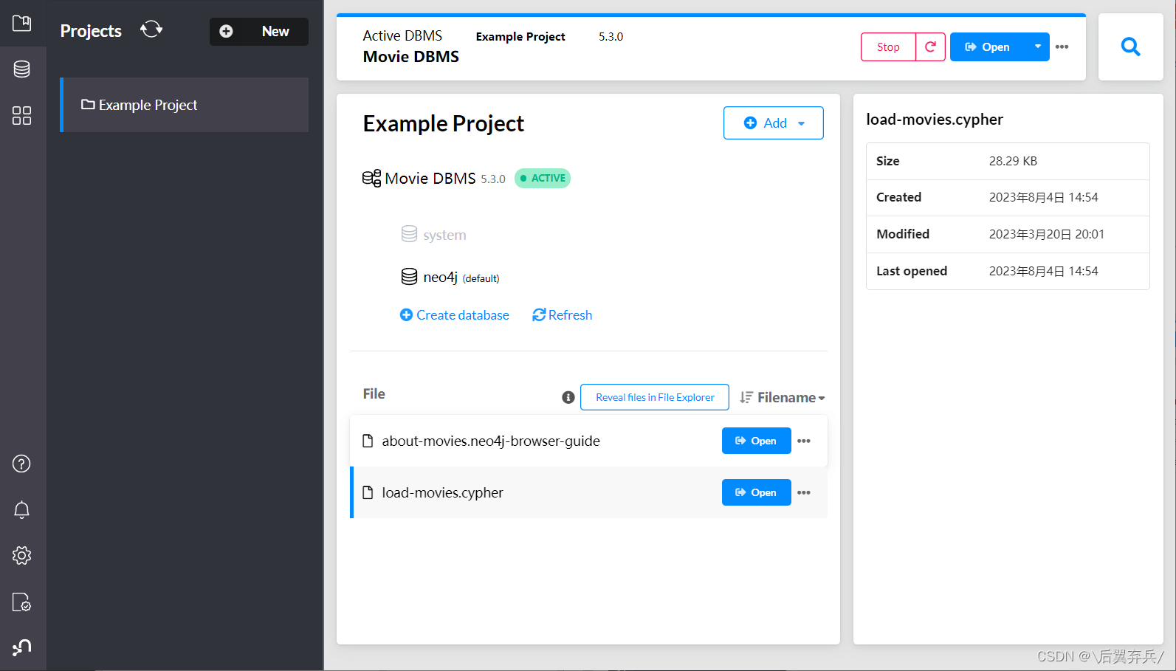Click the Neo4j about icon in sidebar
The width and height of the screenshot is (1176, 671).
(22, 647)
